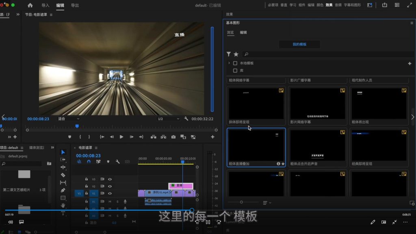The width and height of the screenshot is (416, 234).
Task: Switch to the 编辑 tab in 基本图形
Action: [243, 32]
